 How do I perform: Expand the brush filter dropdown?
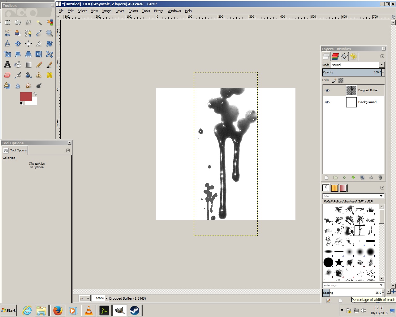pos(381,196)
